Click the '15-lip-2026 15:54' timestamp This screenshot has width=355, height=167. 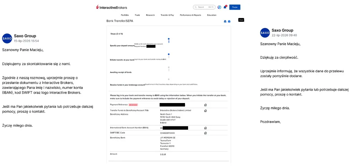coord(26,41)
